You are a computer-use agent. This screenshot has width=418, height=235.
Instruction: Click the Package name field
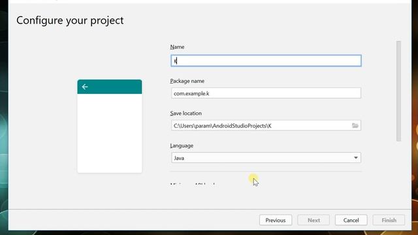pyautogui.click(x=266, y=93)
